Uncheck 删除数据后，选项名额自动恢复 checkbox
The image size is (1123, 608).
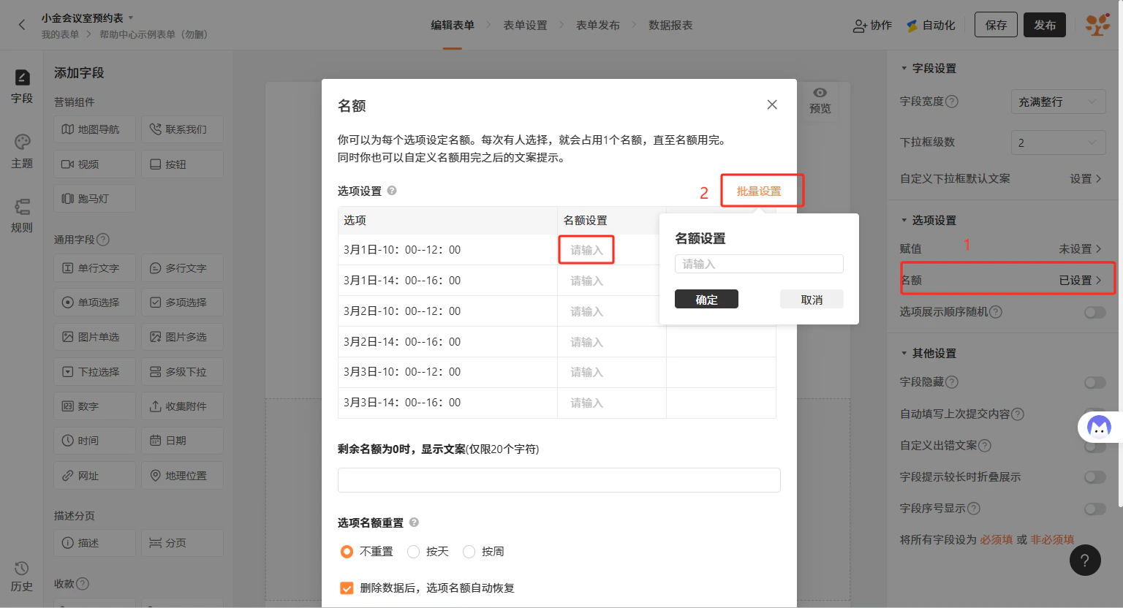coord(347,588)
